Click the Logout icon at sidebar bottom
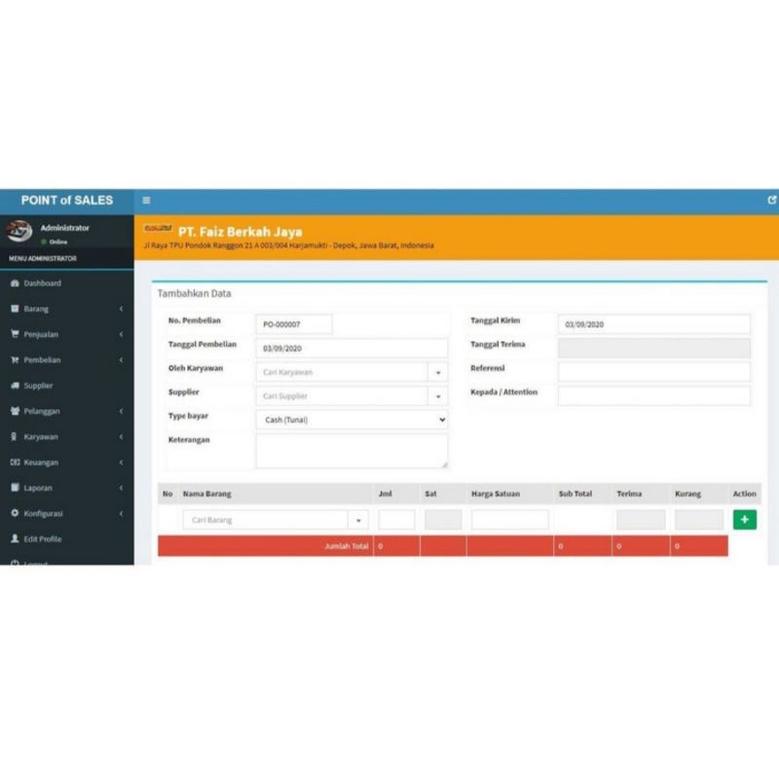 tap(13, 564)
